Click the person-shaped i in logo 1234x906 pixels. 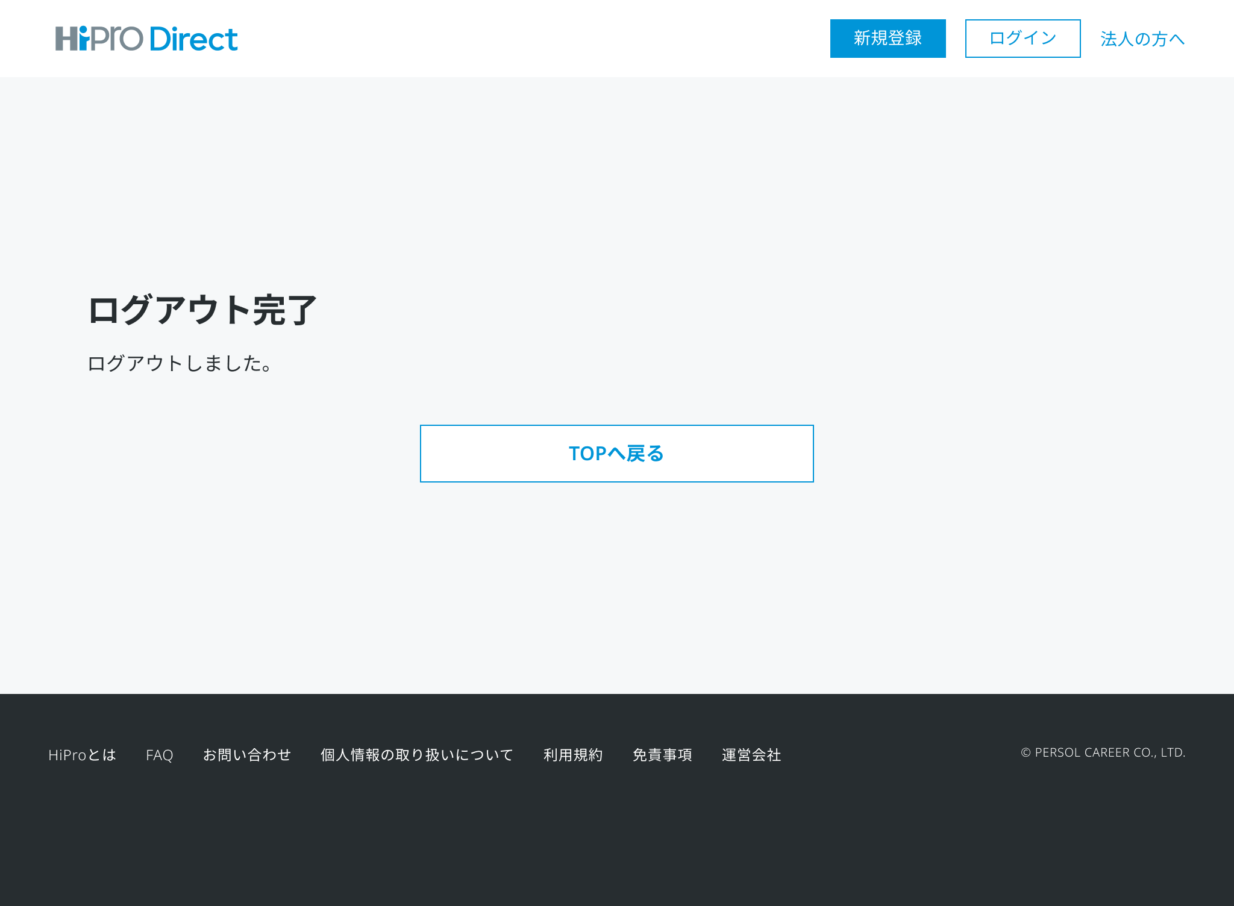(x=84, y=39)
